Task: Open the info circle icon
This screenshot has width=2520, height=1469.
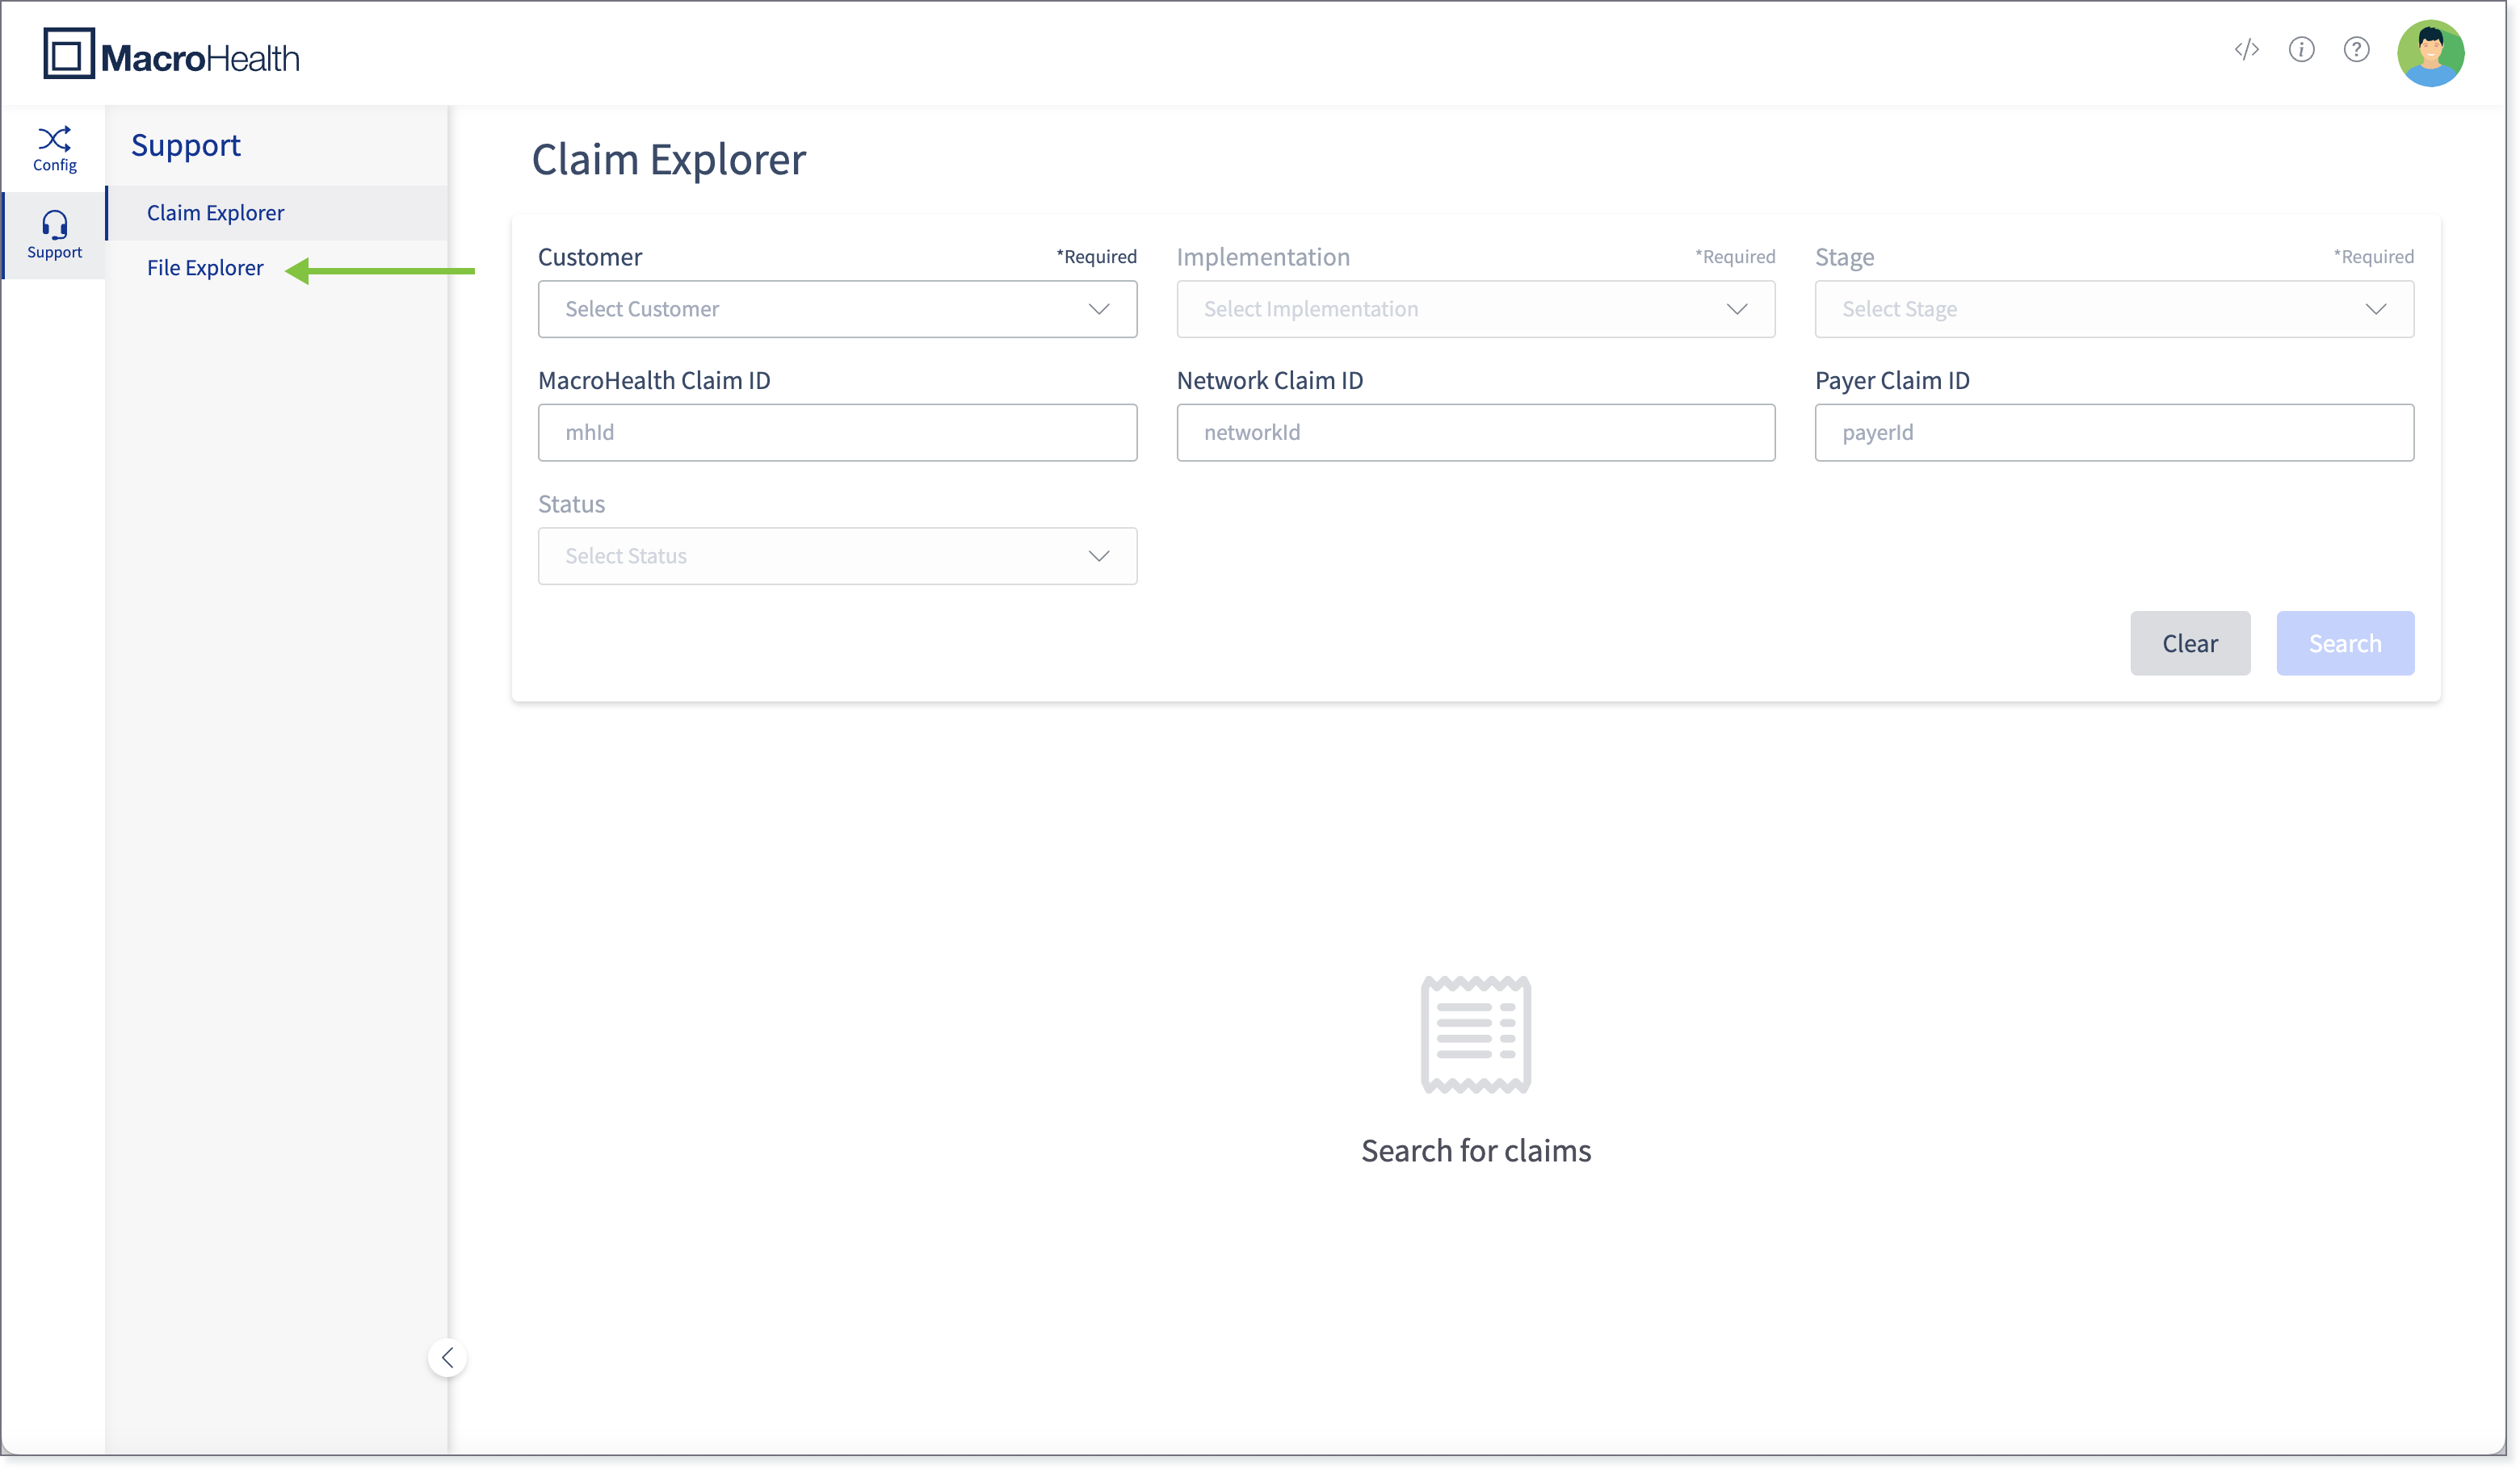Action: (x=2301, y=50)
